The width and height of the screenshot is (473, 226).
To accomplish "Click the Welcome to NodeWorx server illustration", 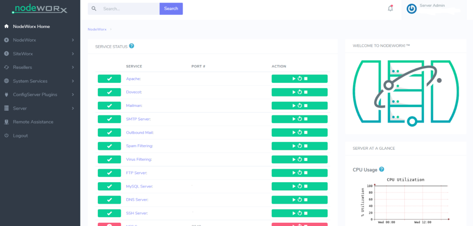I will click(406, 93).
